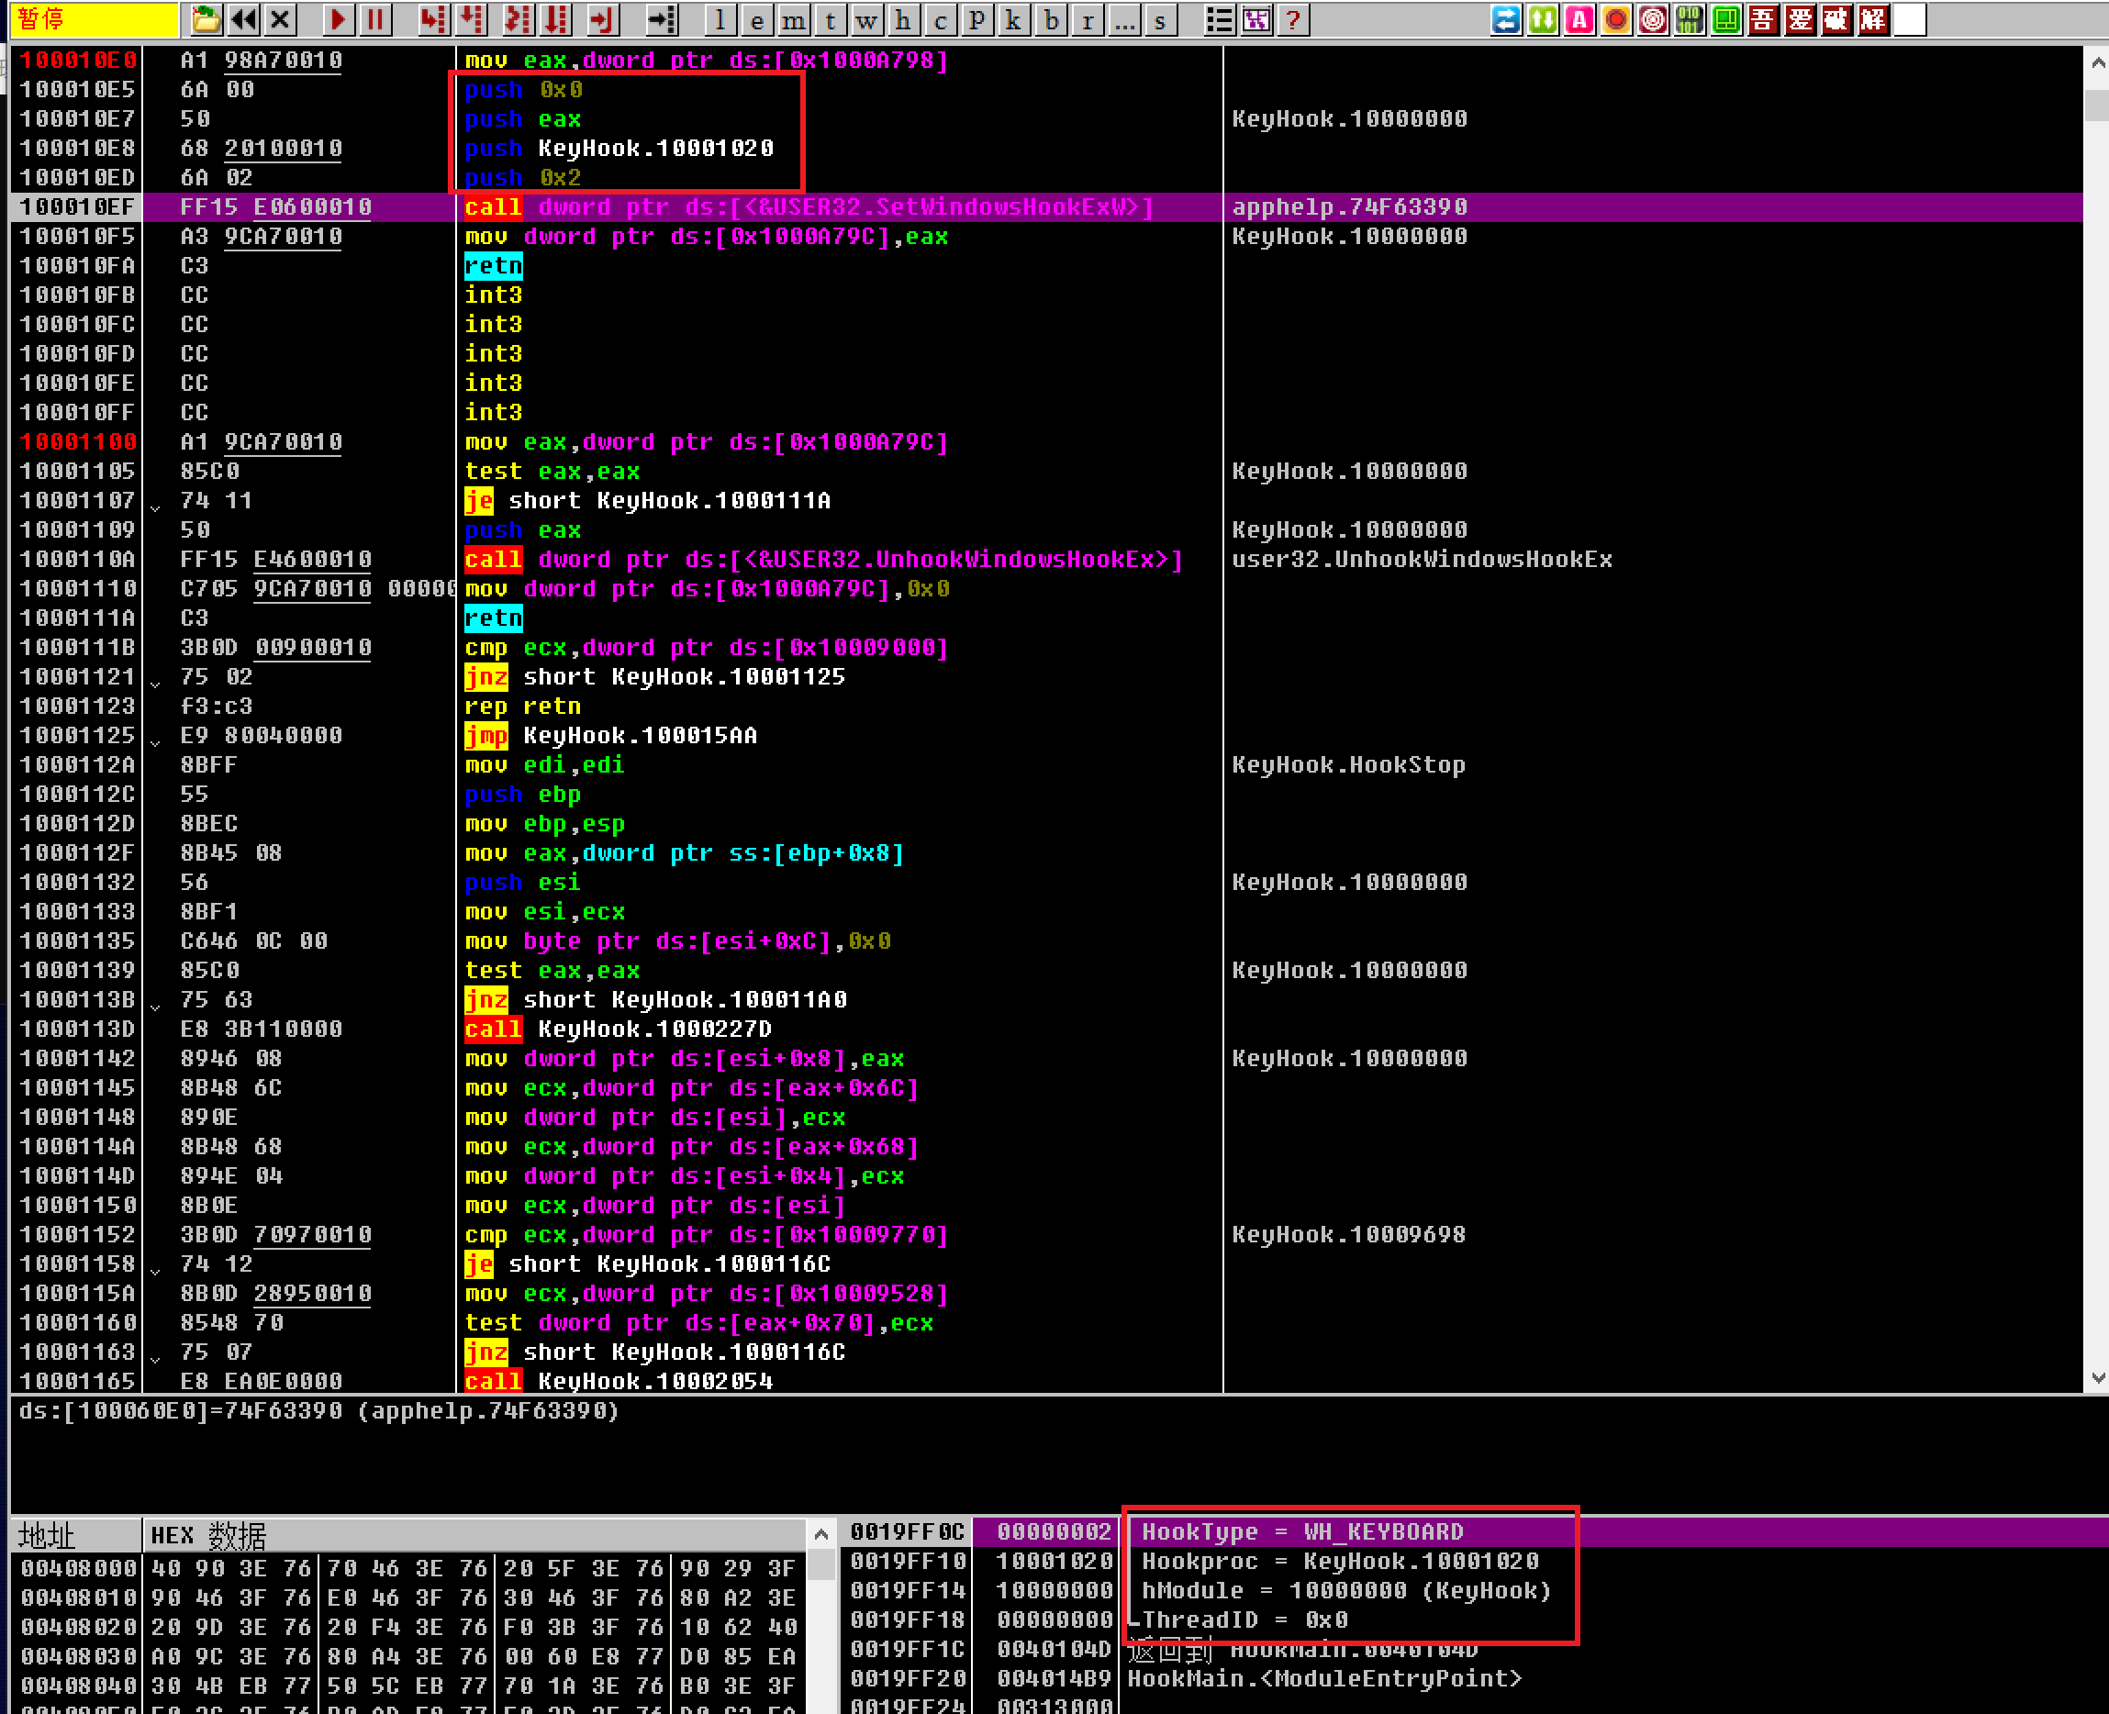2109x1714 pixels.
Task: Click the binary 010 101 plugin icon
Action: (1690, 18)
